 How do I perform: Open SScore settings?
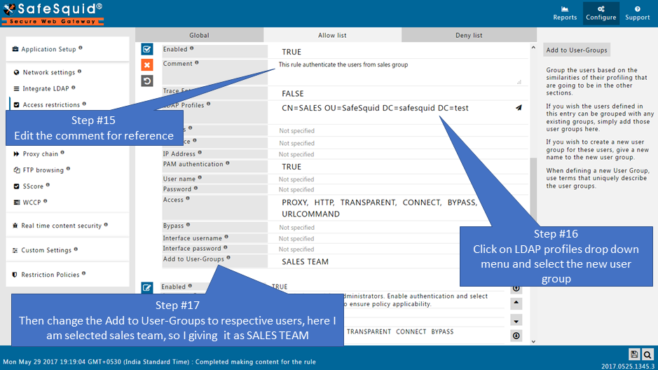(33, 186)
